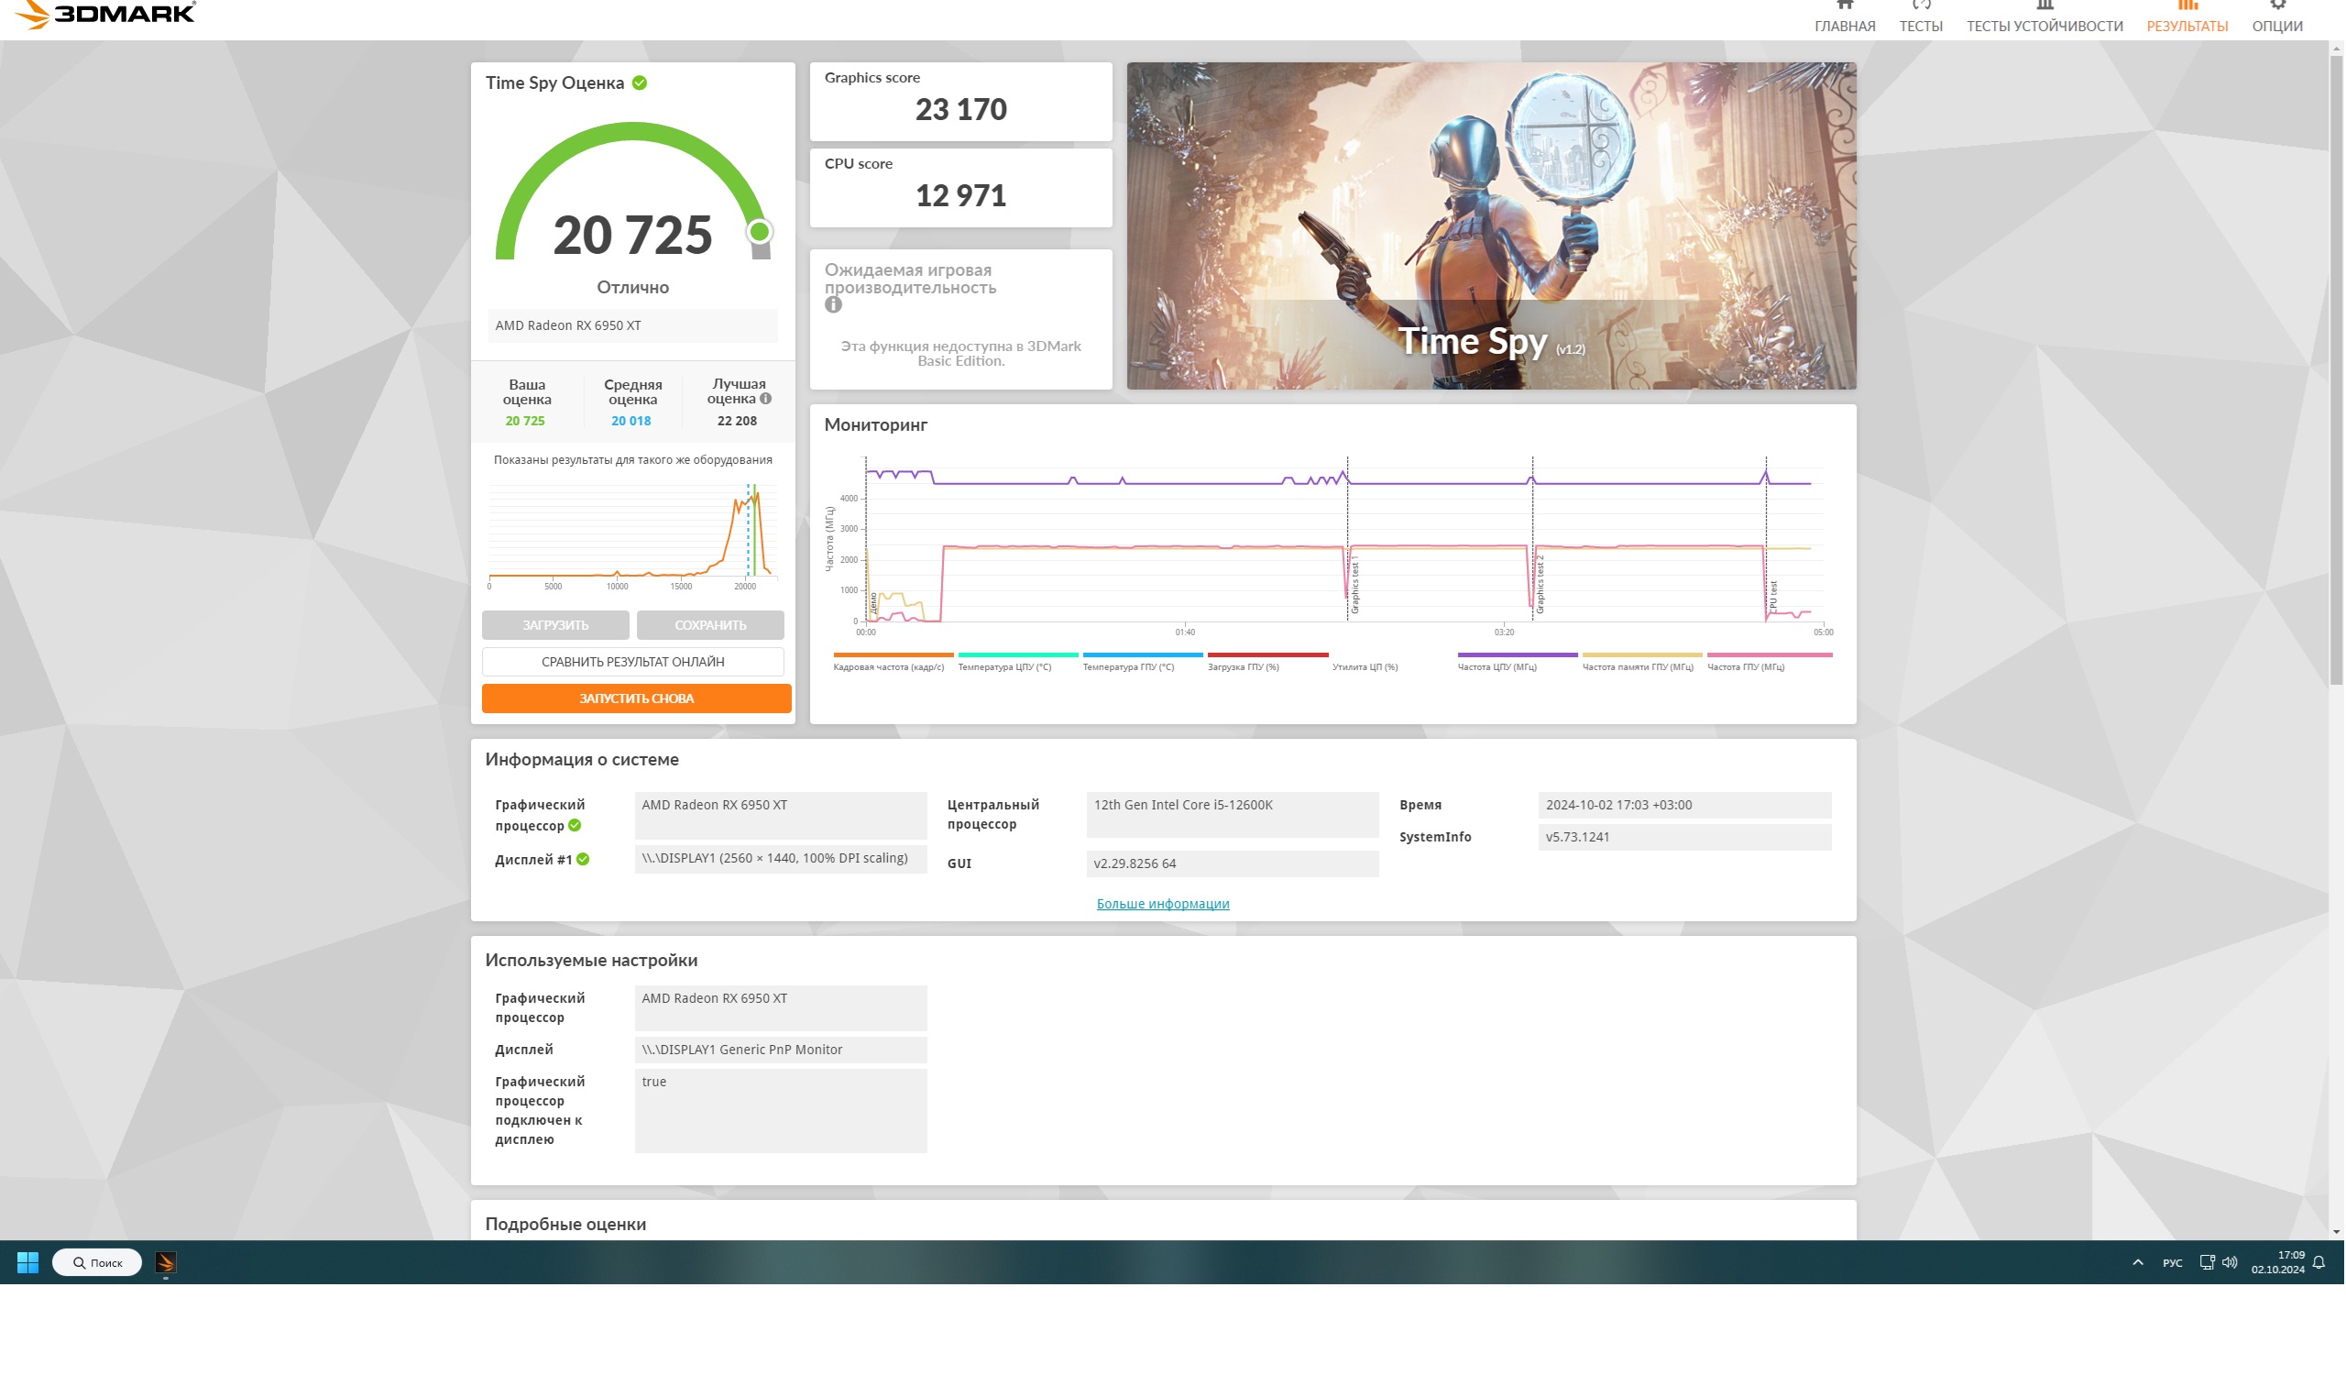Follow the Больше информации link
The width and height of the screenshot is (2346, 1375).
[x=1164, y=904]
